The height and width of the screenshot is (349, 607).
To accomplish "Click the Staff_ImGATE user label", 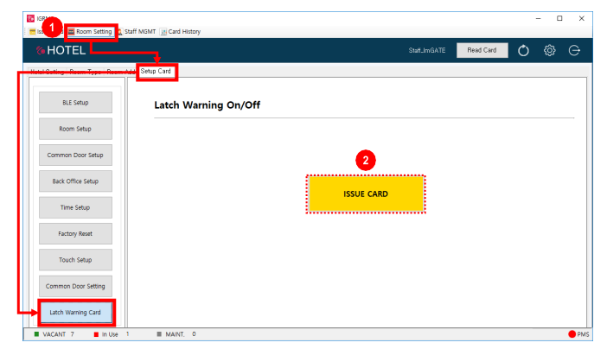I will tap(427, 50).
